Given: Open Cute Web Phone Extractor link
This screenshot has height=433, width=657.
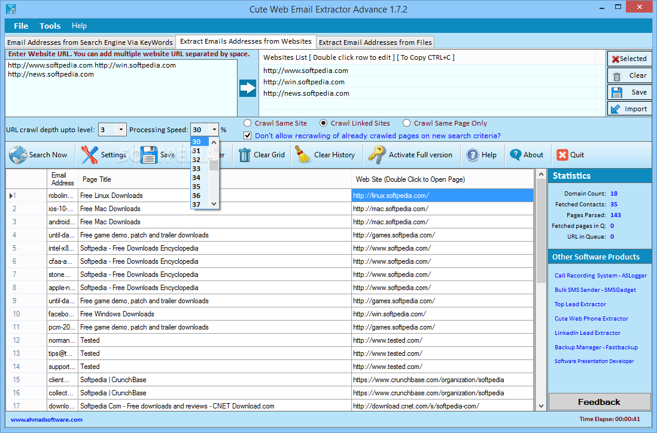Looking at the screenshot, I should click(x=591, y=319).
